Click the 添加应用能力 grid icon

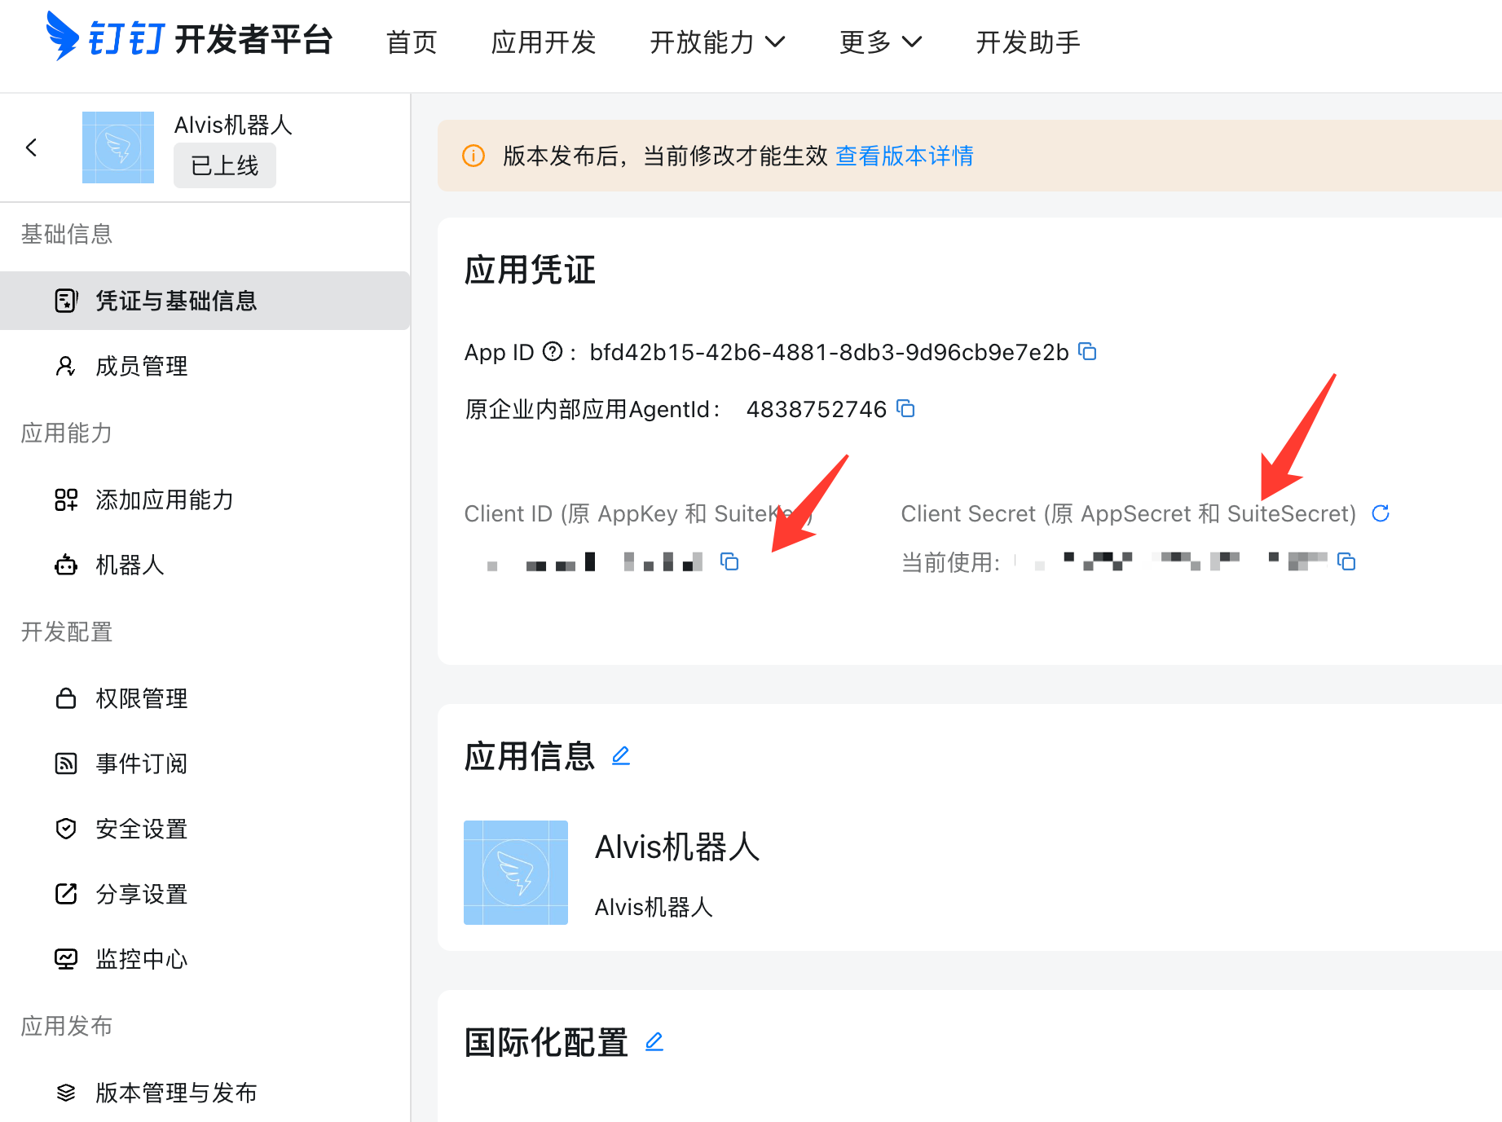pyautogui.click(x=66, y=499)
